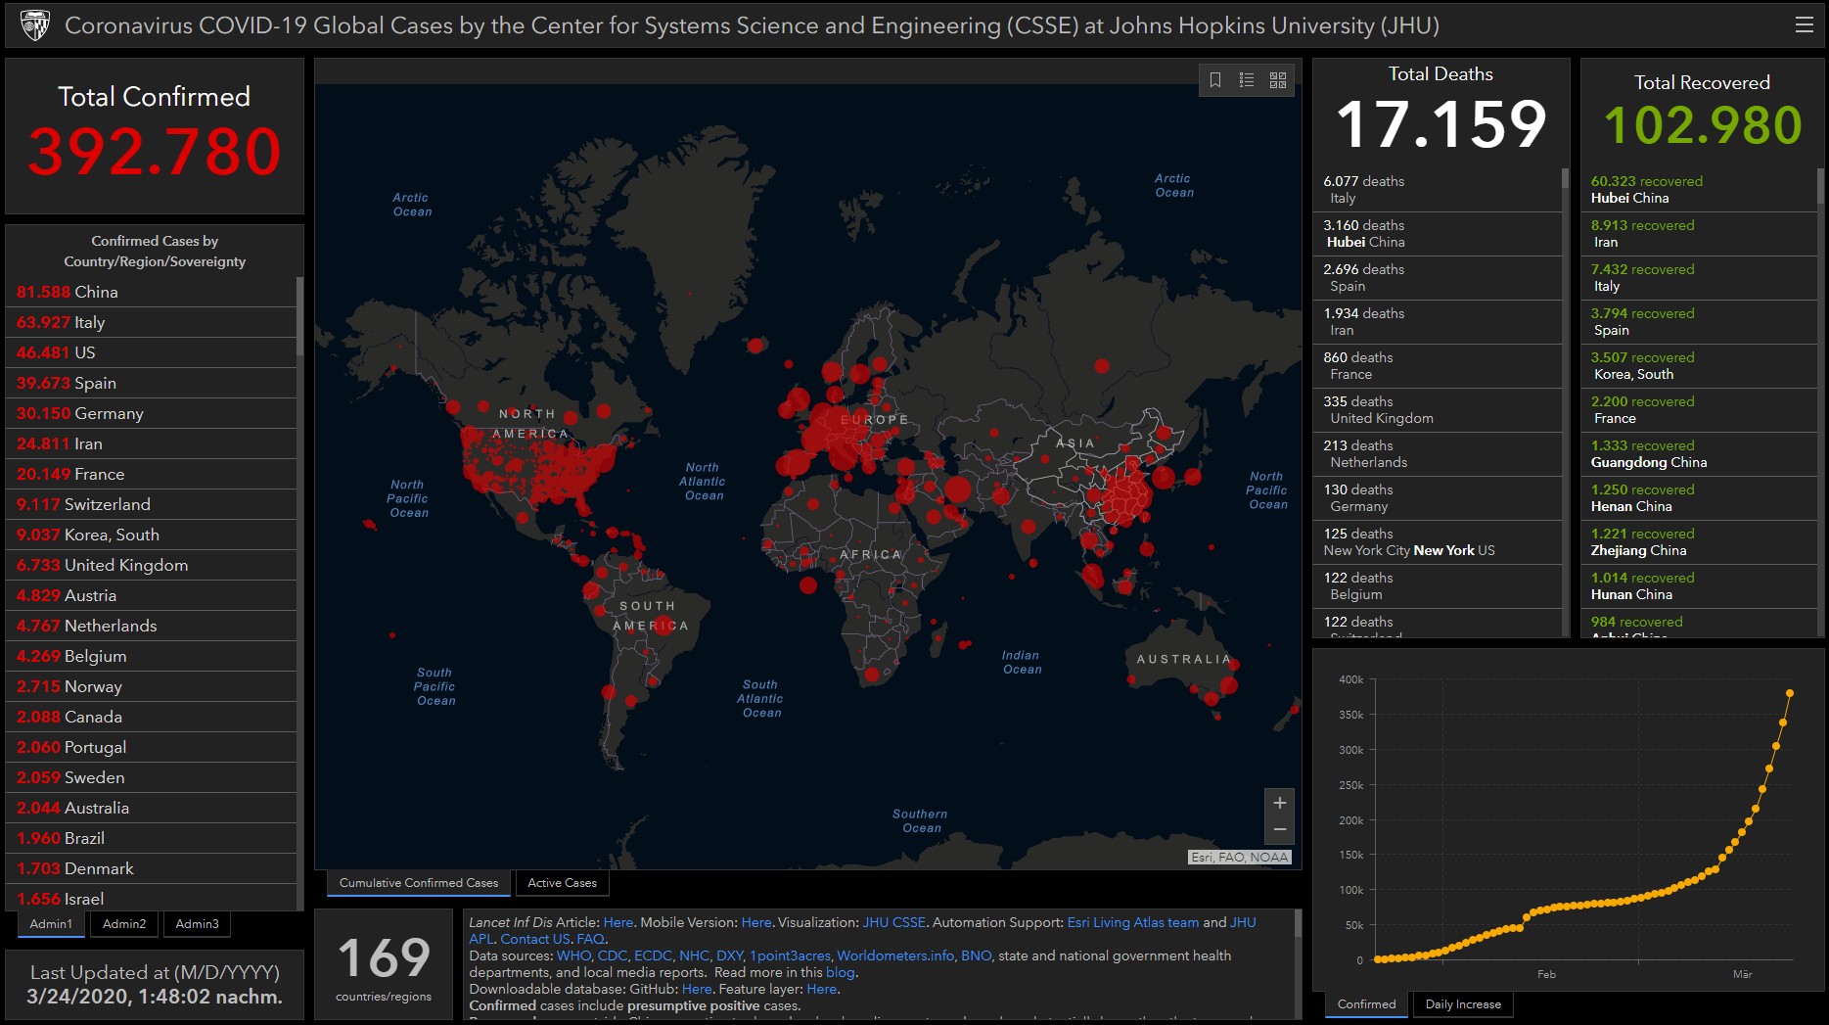Select the Admin2 tab

pos(124,924)
